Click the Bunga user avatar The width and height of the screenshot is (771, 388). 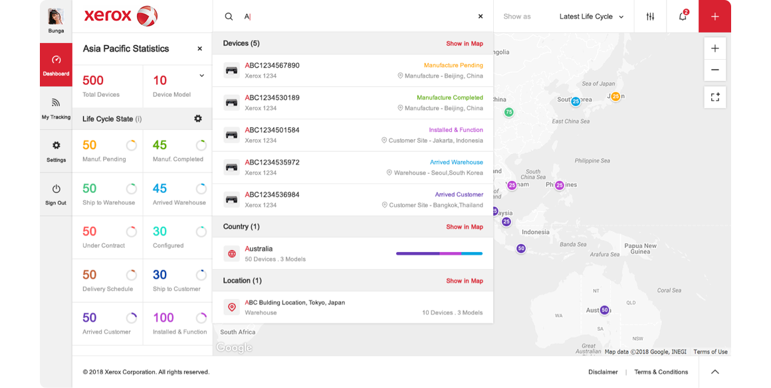point(56,16)
